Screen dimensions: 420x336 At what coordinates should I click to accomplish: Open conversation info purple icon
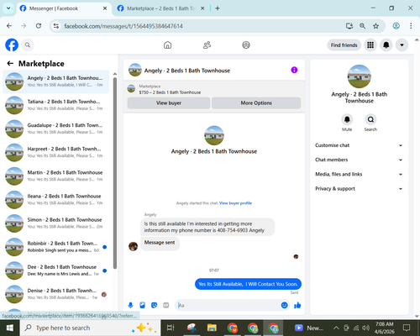coord(294,70)
